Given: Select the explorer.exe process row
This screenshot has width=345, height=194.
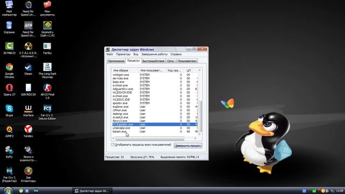Looking at the screenshot, I should (155, 107).
